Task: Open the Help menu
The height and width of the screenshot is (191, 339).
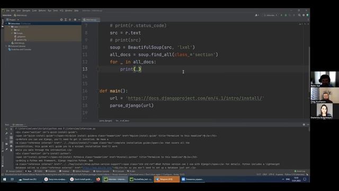Action: click(x=76, y=11)
